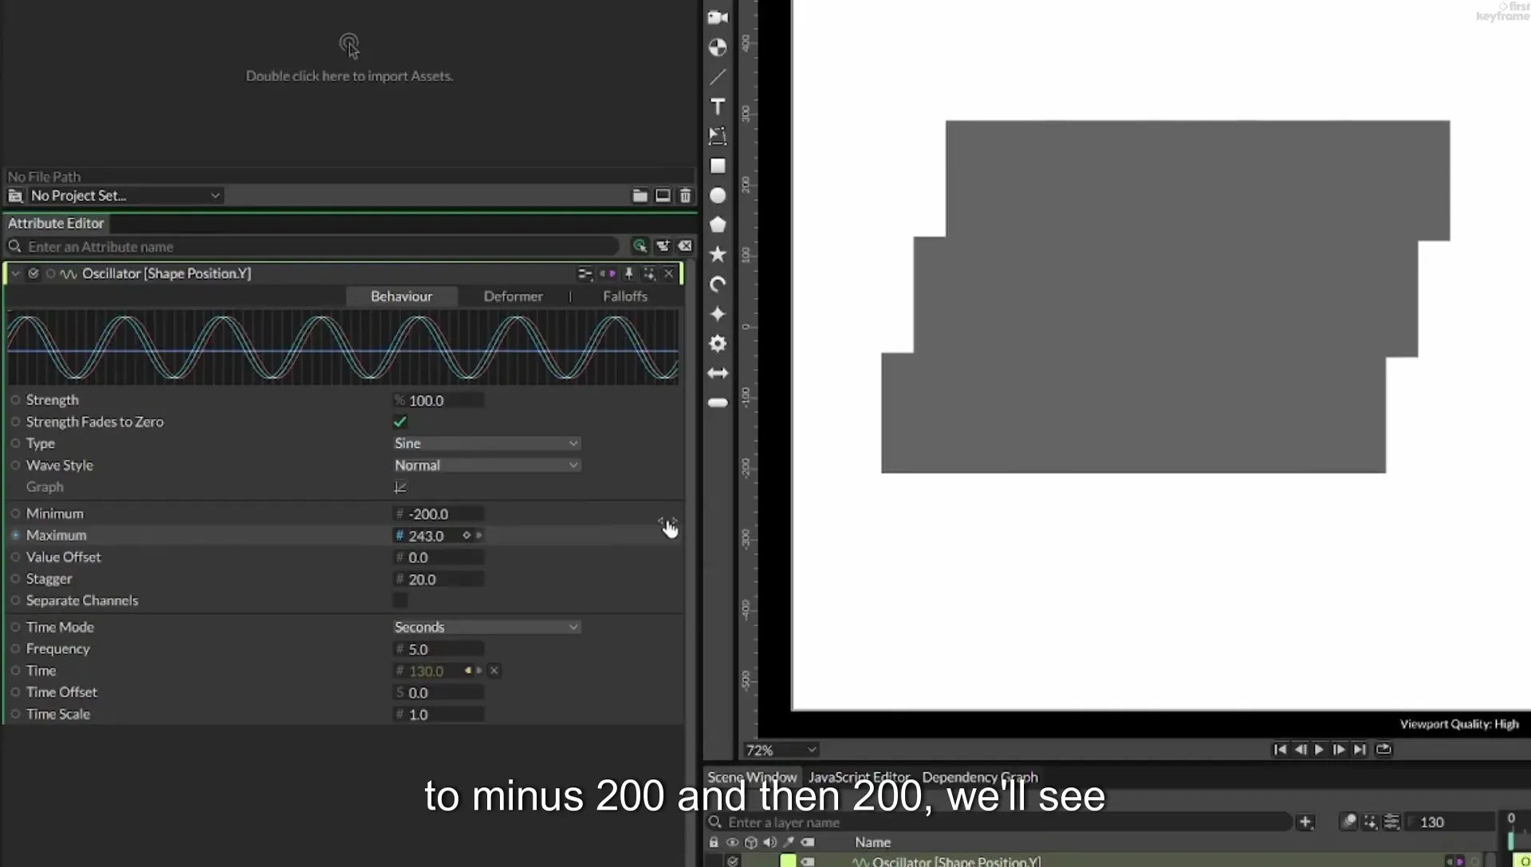The width and height of the screenshot is (1531, 867).
Task: Select the Polygon shape tool
Action: 718,225
